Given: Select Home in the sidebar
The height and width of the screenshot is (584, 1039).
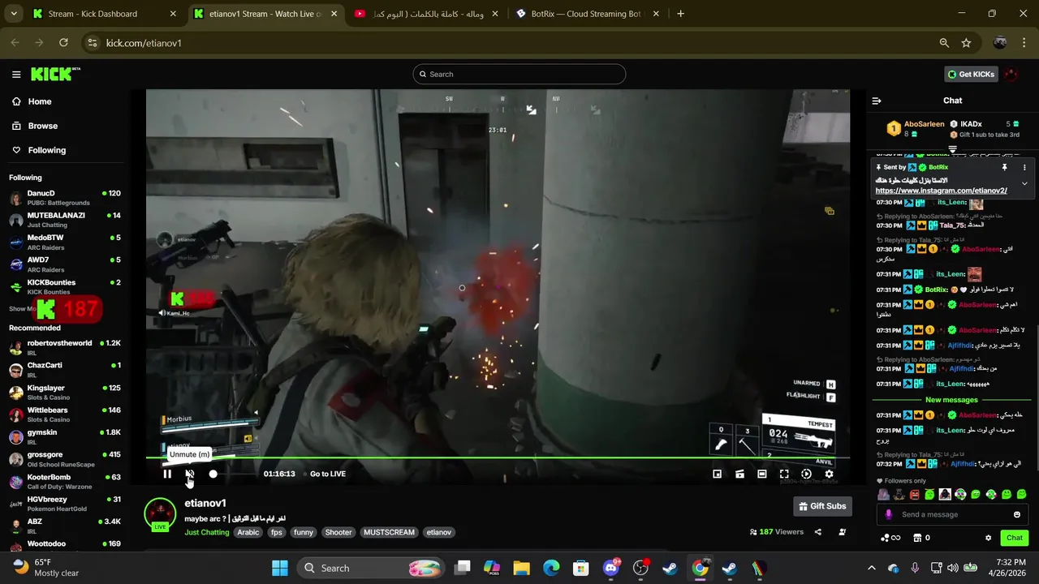Looking at the screenshot, I should (40, 101).
